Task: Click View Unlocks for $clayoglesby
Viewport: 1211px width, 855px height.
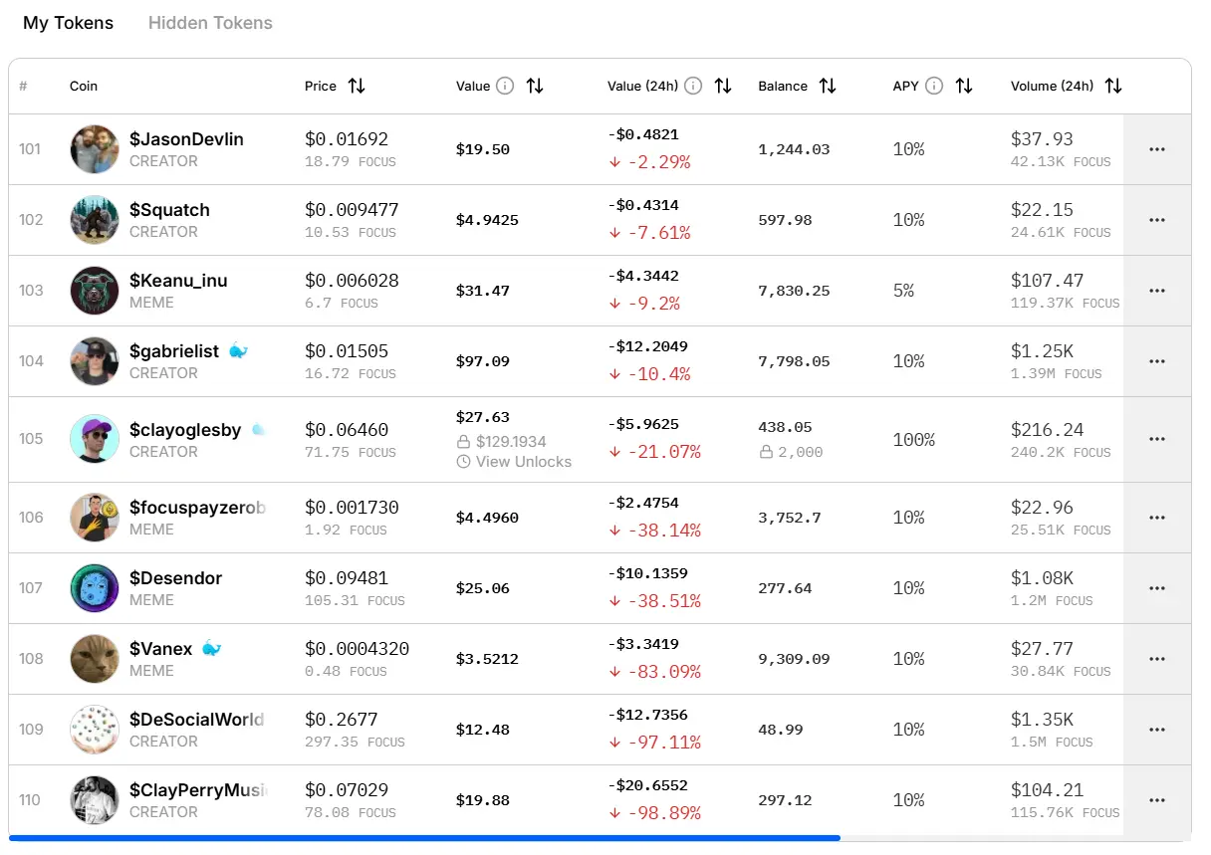Action: coord(514,462)
